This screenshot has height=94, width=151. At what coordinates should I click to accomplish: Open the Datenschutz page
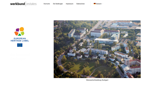(81, 4)
